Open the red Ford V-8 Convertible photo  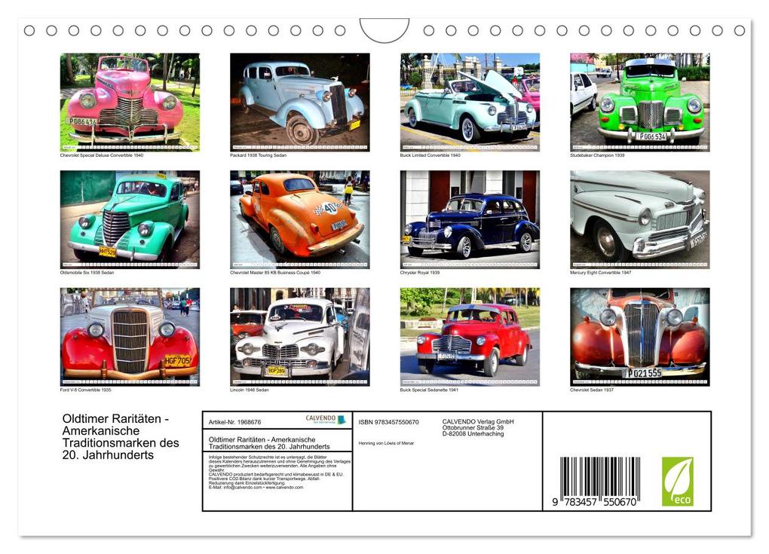click(130, 337)
